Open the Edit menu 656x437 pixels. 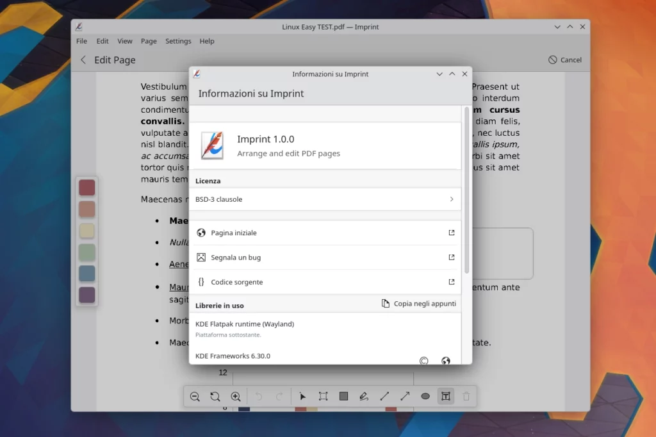coord(102,41)
